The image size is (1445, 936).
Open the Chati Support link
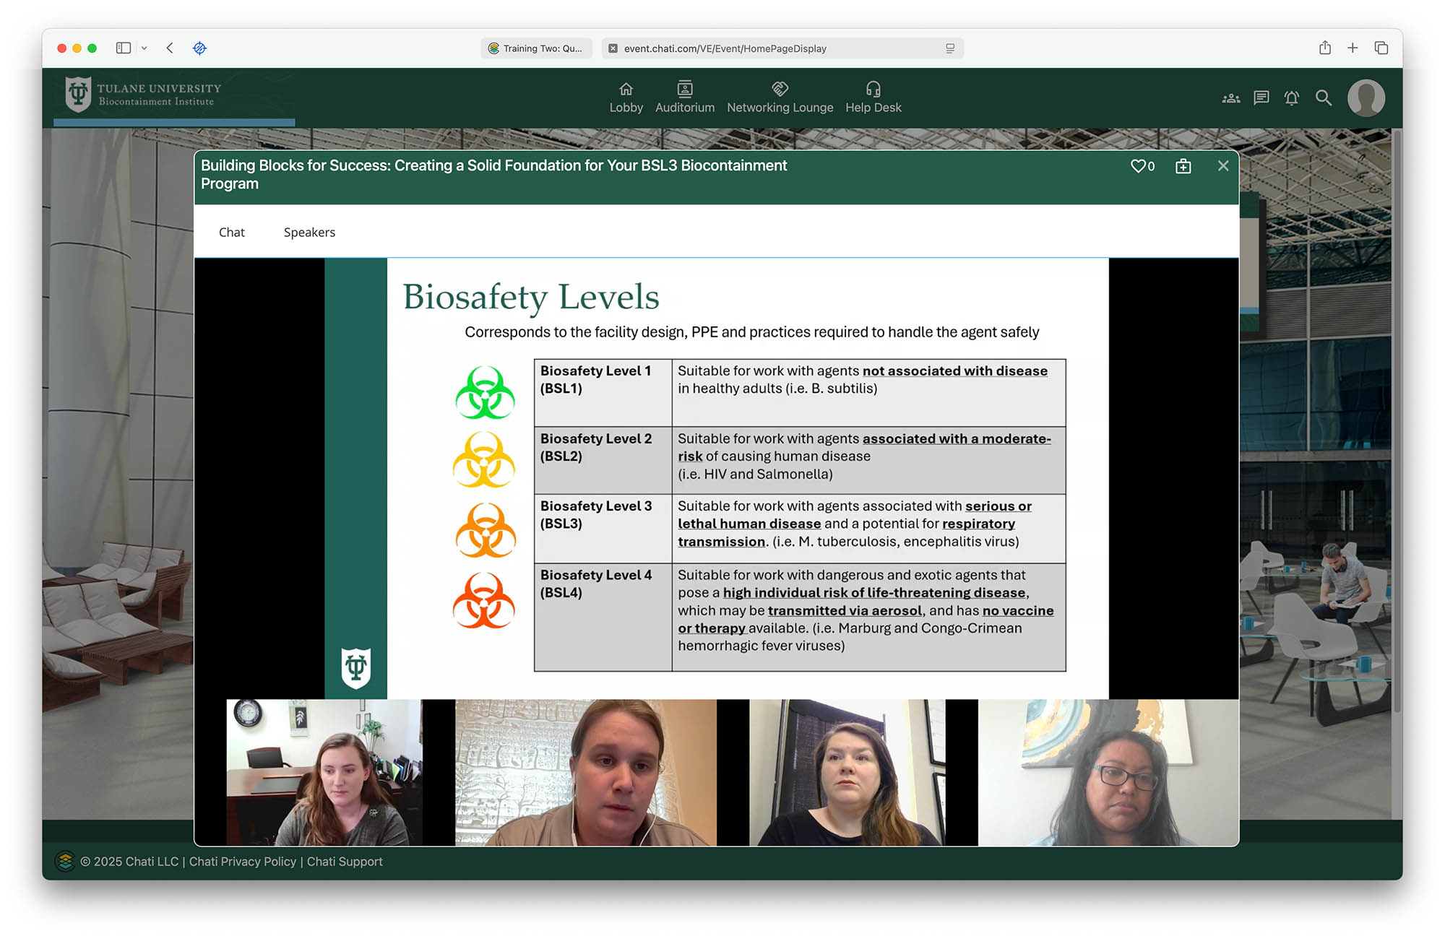345,862
